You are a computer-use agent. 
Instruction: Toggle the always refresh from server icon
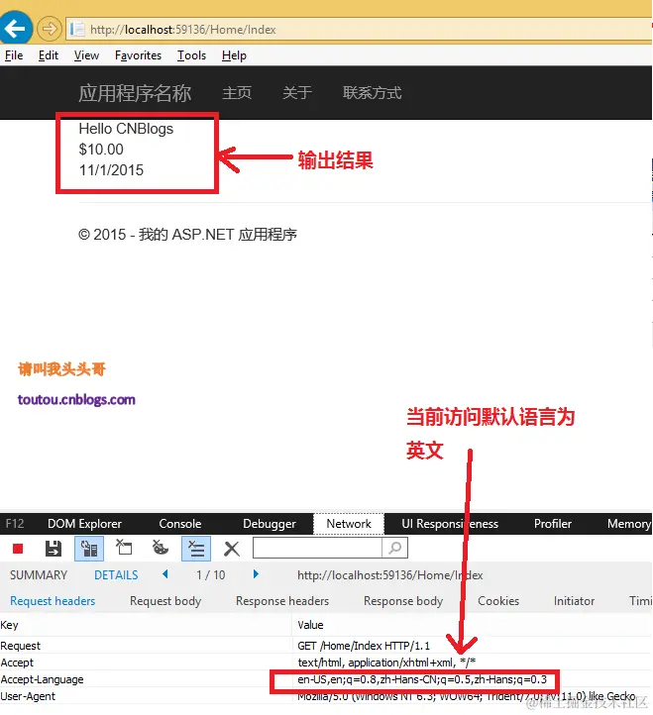point(89,548)
